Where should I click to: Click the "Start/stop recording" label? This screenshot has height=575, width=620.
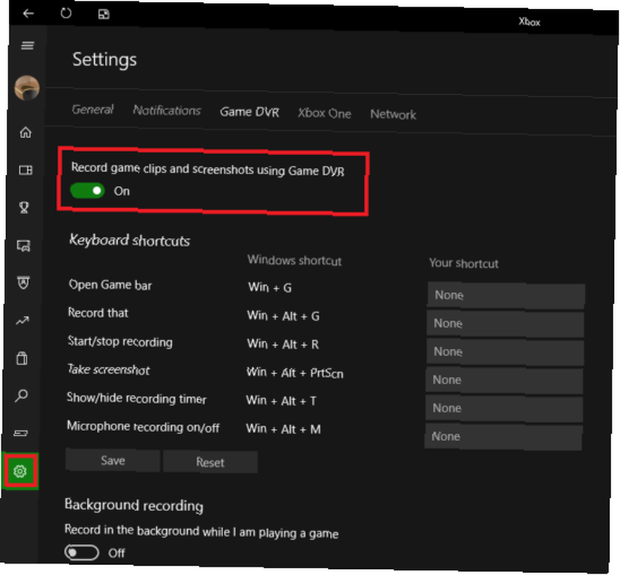(x=120, y=341)
